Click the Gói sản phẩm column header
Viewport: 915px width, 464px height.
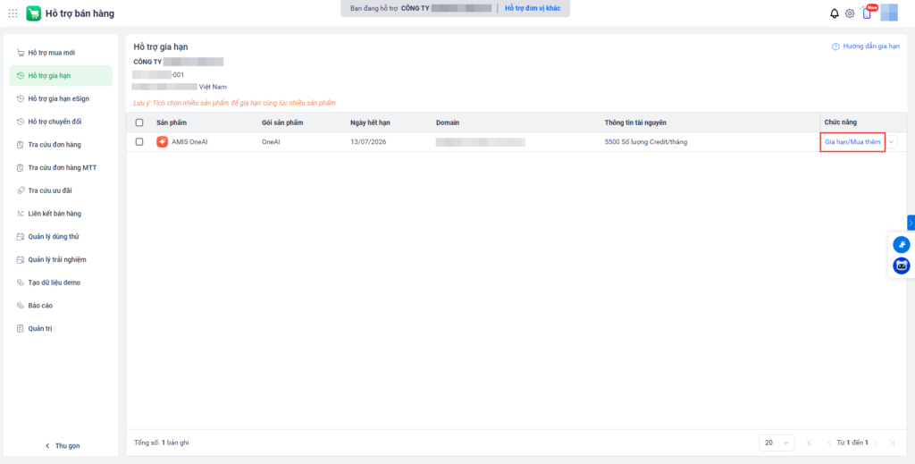tap(282, 122)
